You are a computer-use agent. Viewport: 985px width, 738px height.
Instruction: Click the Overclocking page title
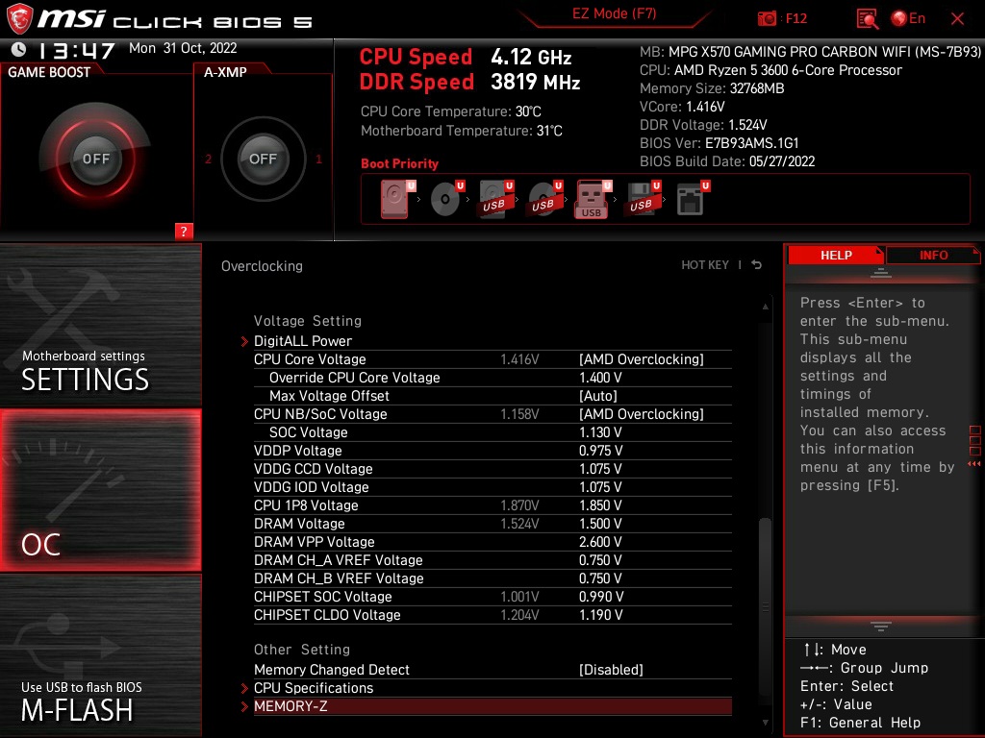(262, 266)
